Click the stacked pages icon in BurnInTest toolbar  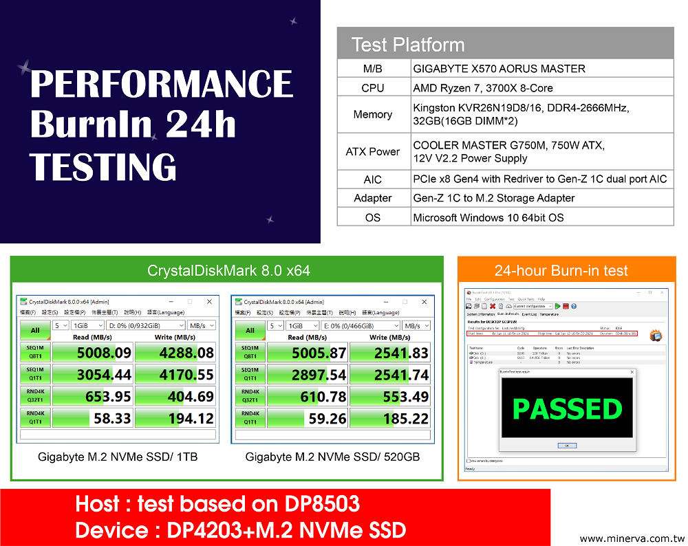(x=477, y=306)
